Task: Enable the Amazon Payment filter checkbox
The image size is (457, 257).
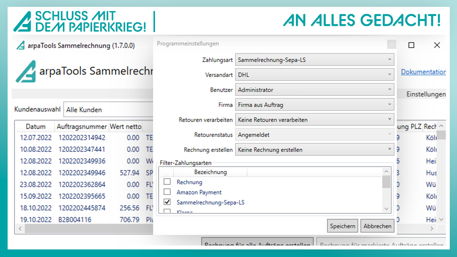Action: (x=167, y=192)
